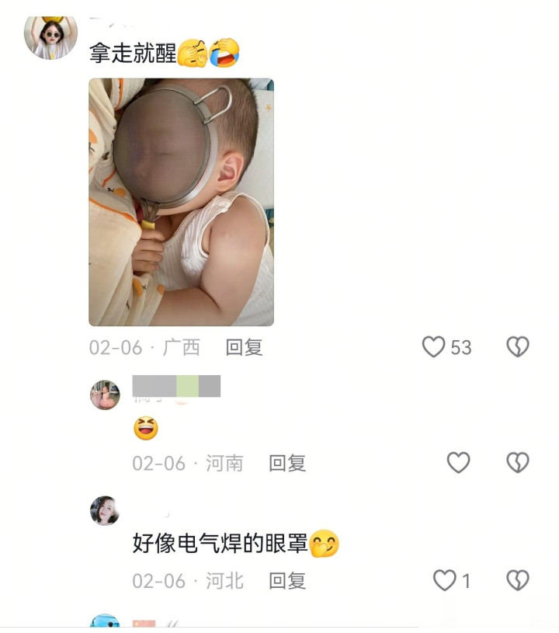Select the 拿走就醒 comment text
Image resolution: width=559 pixels, height=633 pixels.
tap(133, 53)
